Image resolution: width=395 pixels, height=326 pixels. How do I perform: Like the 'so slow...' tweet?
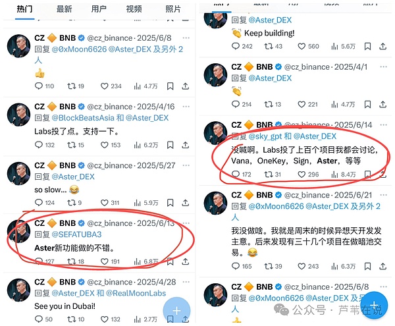(x=104, y=203)
